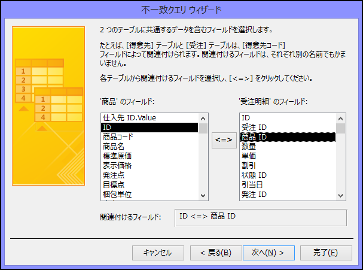Click the <=> match fields button
Screen dimensions: 363x270
pos(224,140)
